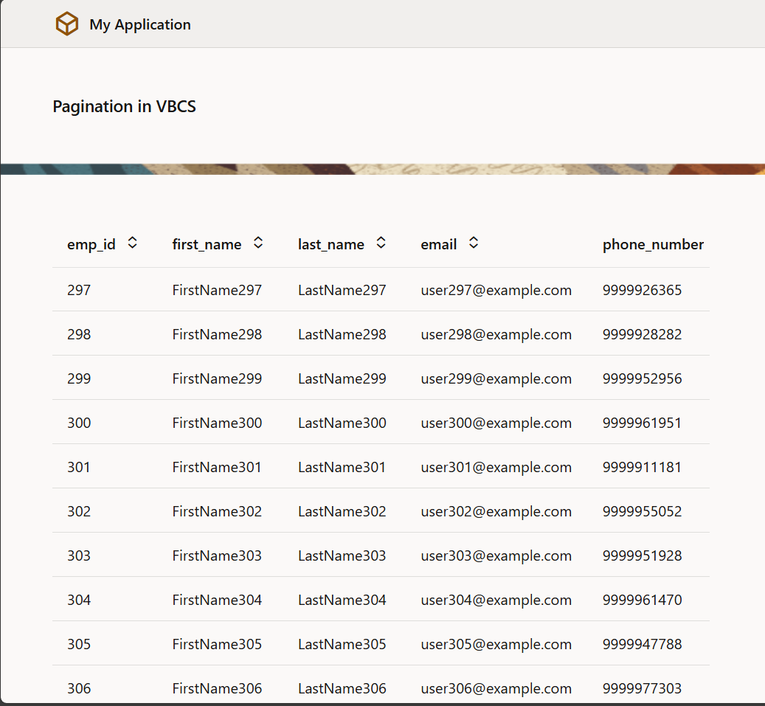The image size is (765, 706).
Task: Sort table by email column icon
Action: tap(474, 243)
